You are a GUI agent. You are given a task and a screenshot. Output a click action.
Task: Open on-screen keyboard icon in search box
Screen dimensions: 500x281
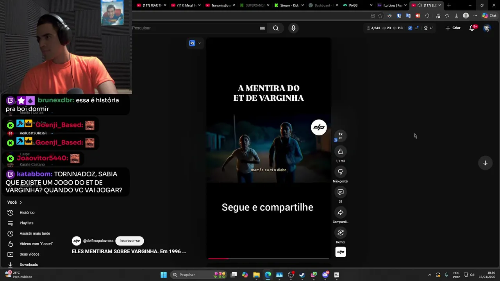pyautogui.click(x=262, y=28)
